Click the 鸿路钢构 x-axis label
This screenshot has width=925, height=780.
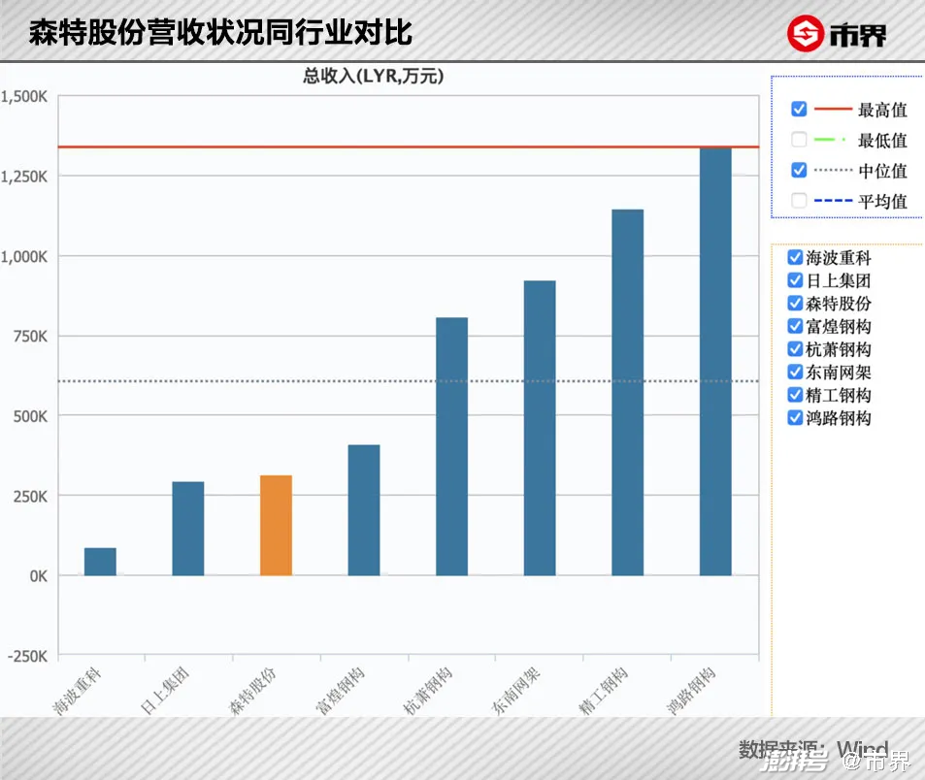click(693, 691)
